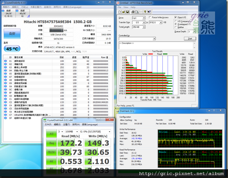Click status orb for SMART attribute C7

[x=5, y=115]
